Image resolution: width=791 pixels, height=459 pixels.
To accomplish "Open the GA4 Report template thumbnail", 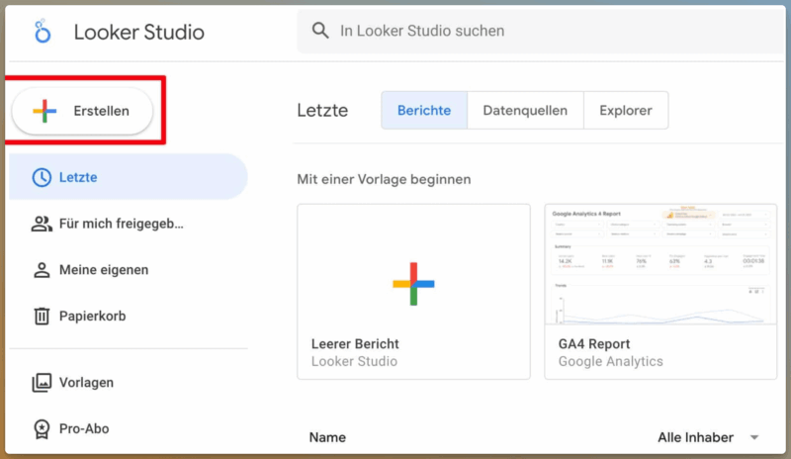I will click(x=660, y=264).
